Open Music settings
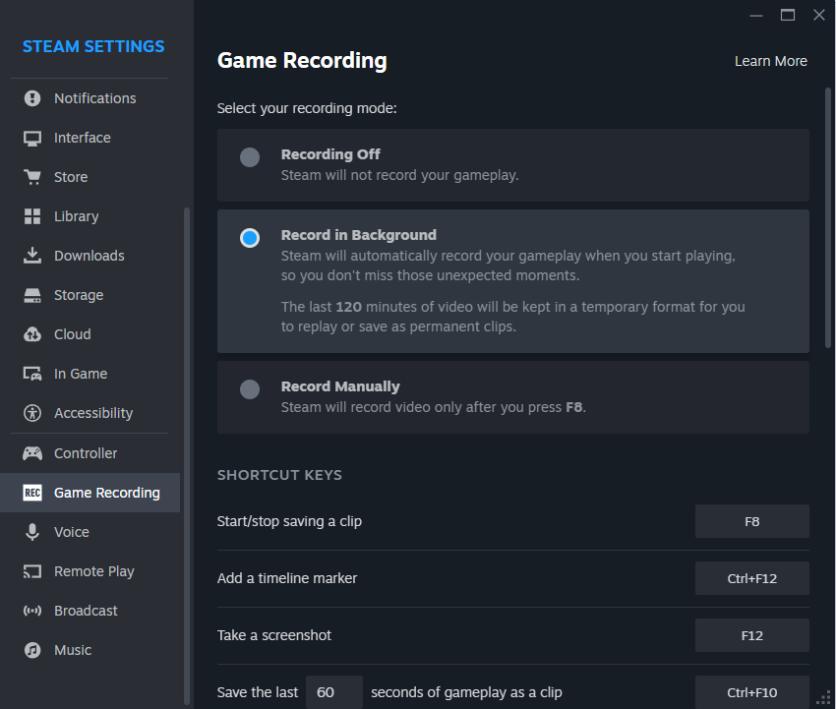836x709 pixels. (90, 650)
